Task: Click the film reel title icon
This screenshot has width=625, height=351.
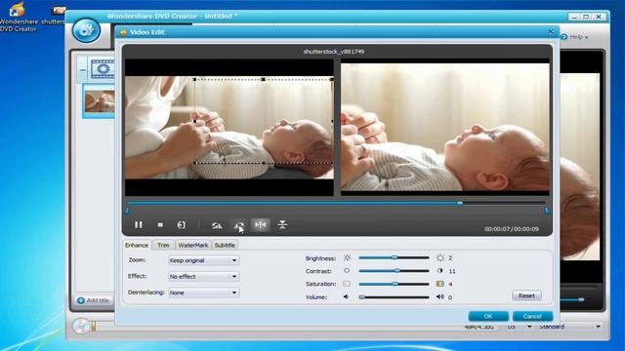Action: pos(103,69)
